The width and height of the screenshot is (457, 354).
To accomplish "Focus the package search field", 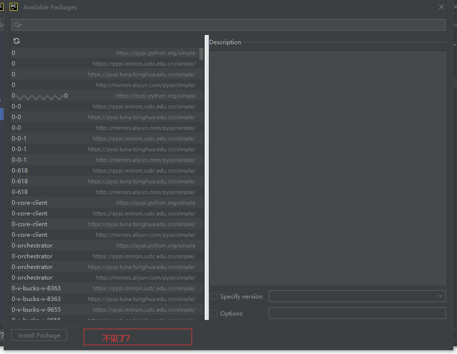I will click(x=233, y=25).
